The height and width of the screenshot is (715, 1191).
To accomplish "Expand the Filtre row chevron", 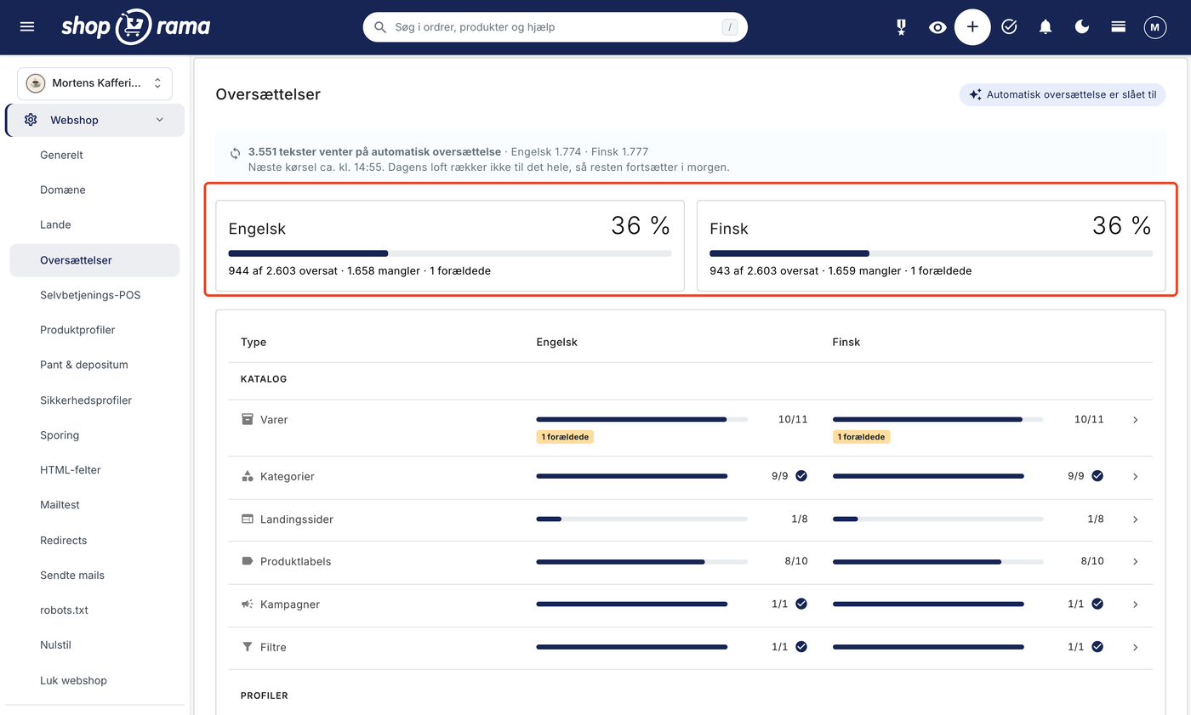I will (x=1136, y=647).
